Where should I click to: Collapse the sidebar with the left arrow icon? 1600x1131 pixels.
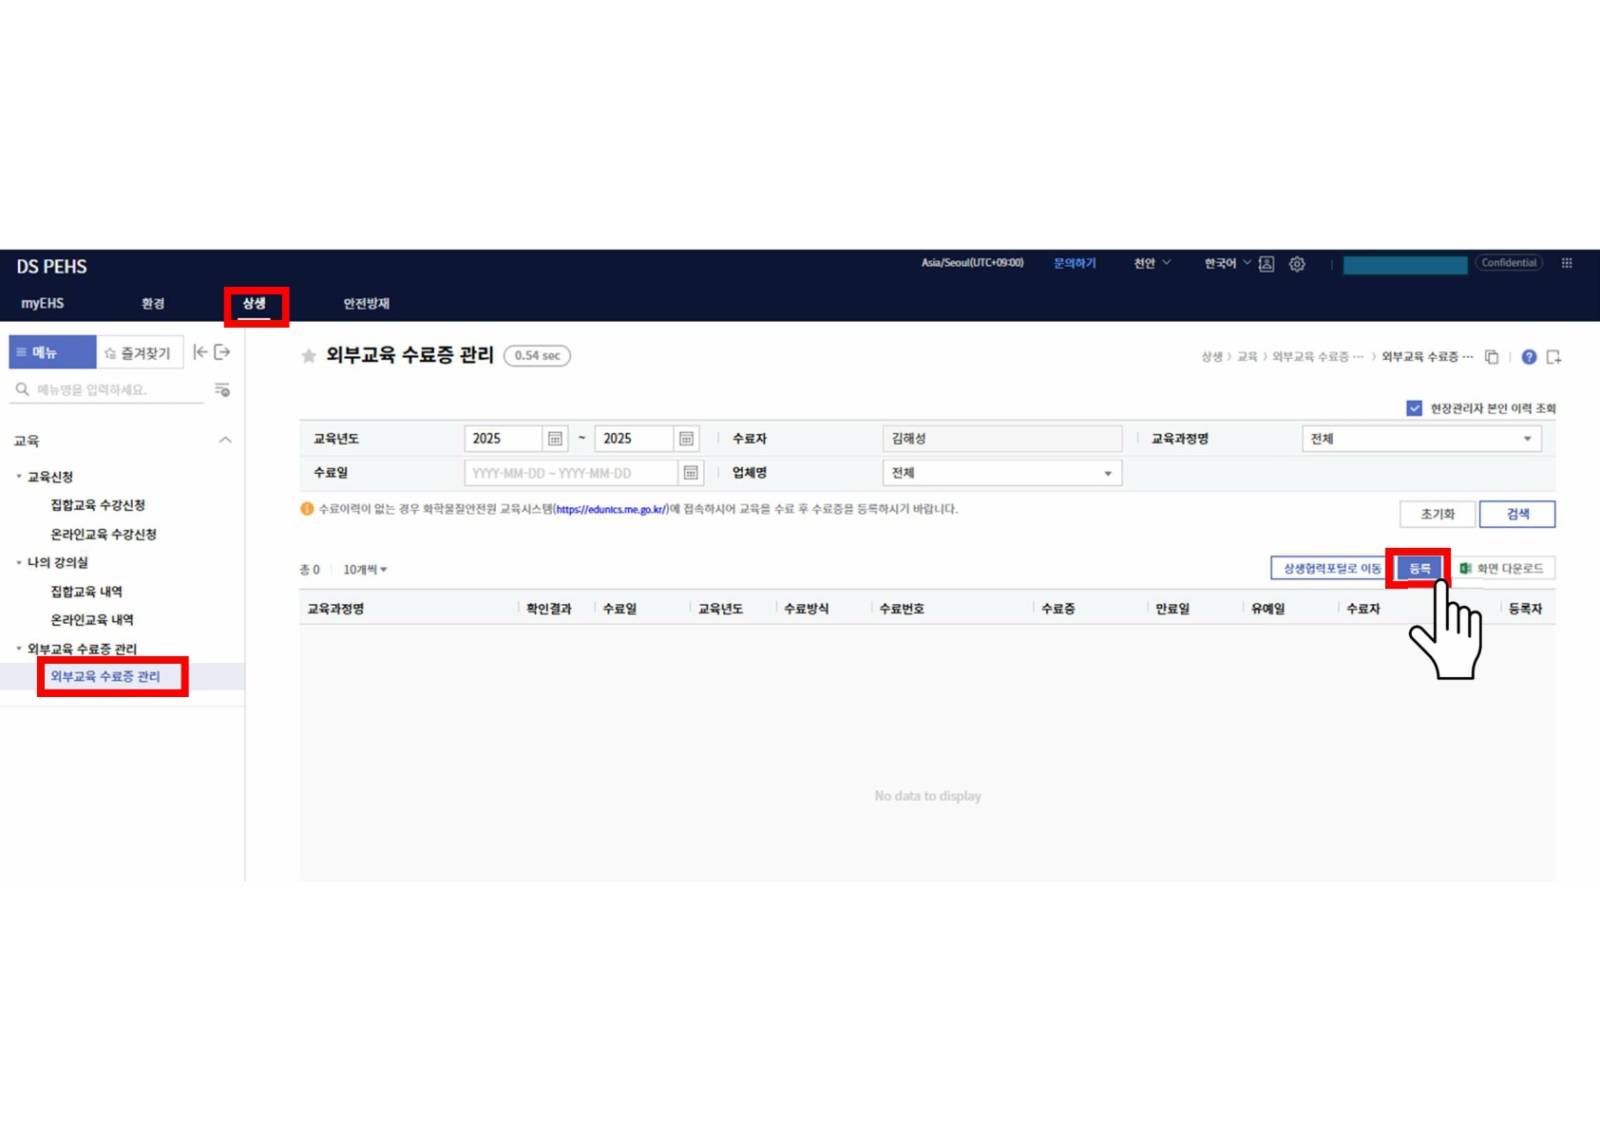point(200,352)
